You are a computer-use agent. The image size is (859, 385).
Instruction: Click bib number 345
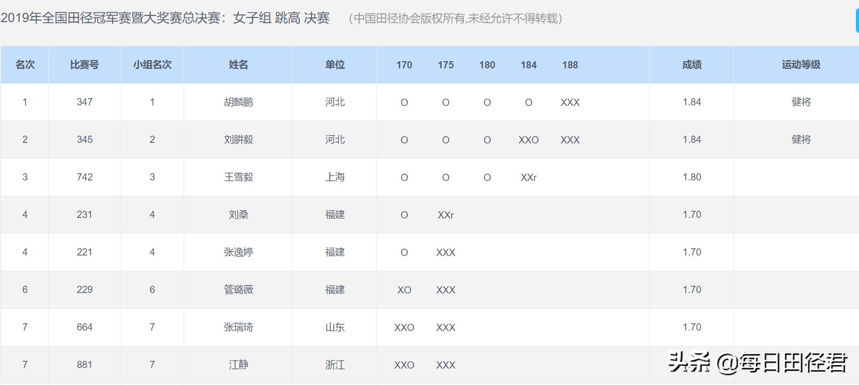click(x=84, y=140)
